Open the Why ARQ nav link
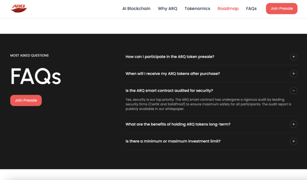 [x=168, y=9]
